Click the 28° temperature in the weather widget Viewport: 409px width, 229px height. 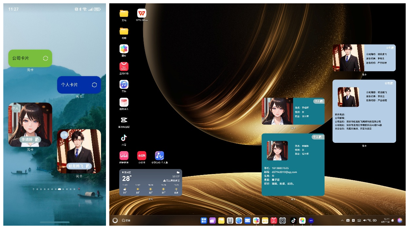coord(127,178)
